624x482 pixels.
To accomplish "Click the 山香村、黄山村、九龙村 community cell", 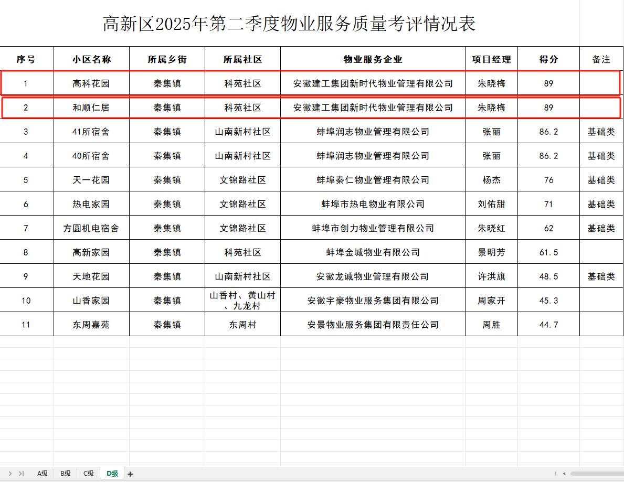I will [242, 300].
